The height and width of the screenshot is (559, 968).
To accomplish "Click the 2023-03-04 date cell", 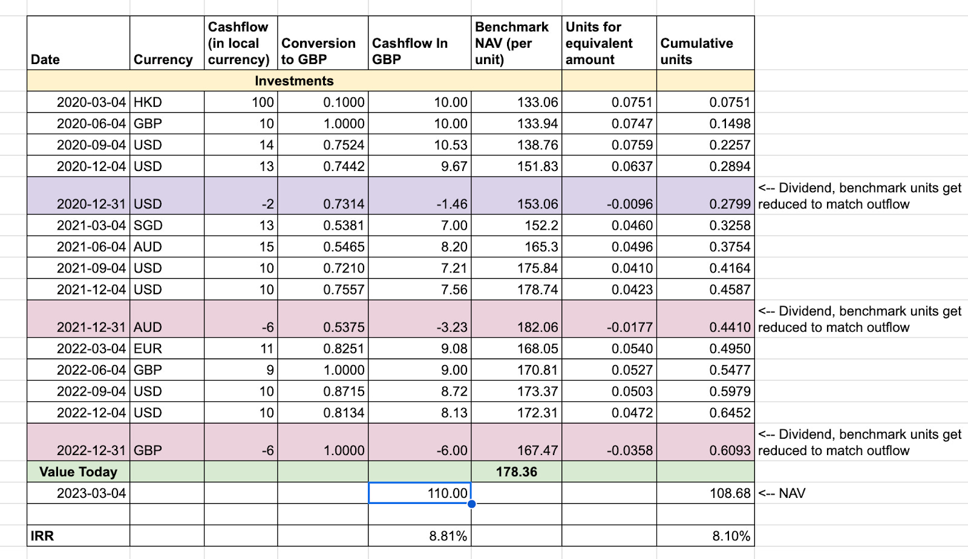I will 91,493.
